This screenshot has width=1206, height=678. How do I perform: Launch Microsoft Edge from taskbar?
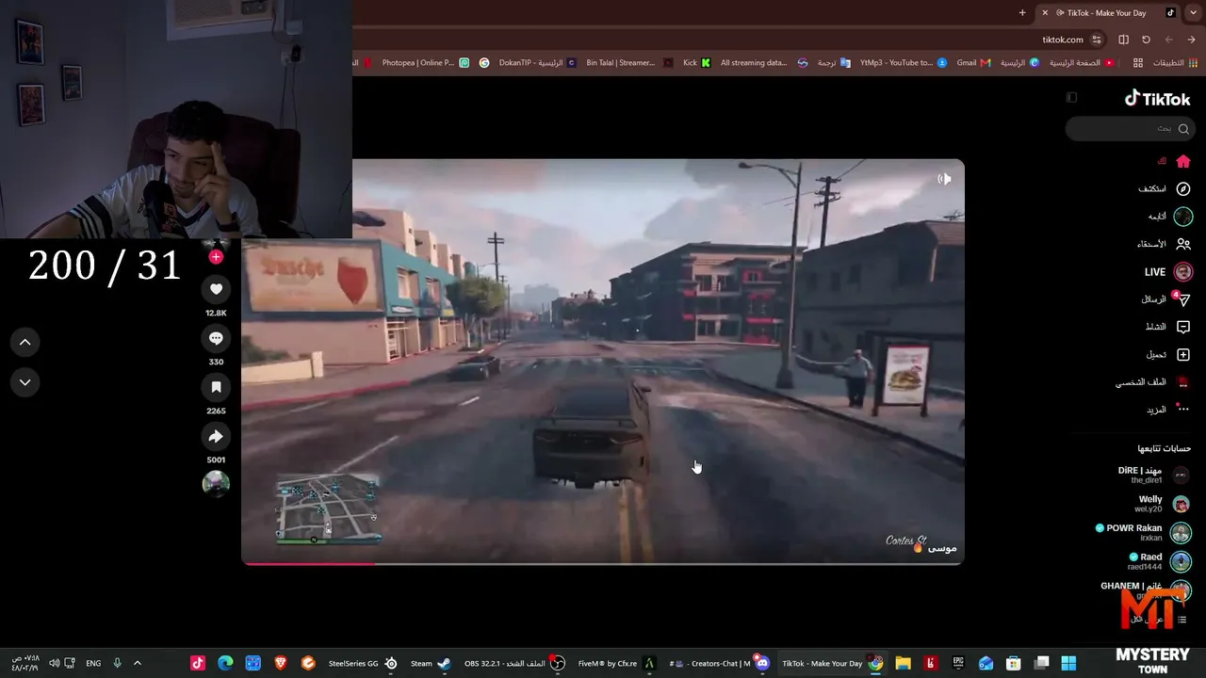pyautogui.click(x=225, y=663)
